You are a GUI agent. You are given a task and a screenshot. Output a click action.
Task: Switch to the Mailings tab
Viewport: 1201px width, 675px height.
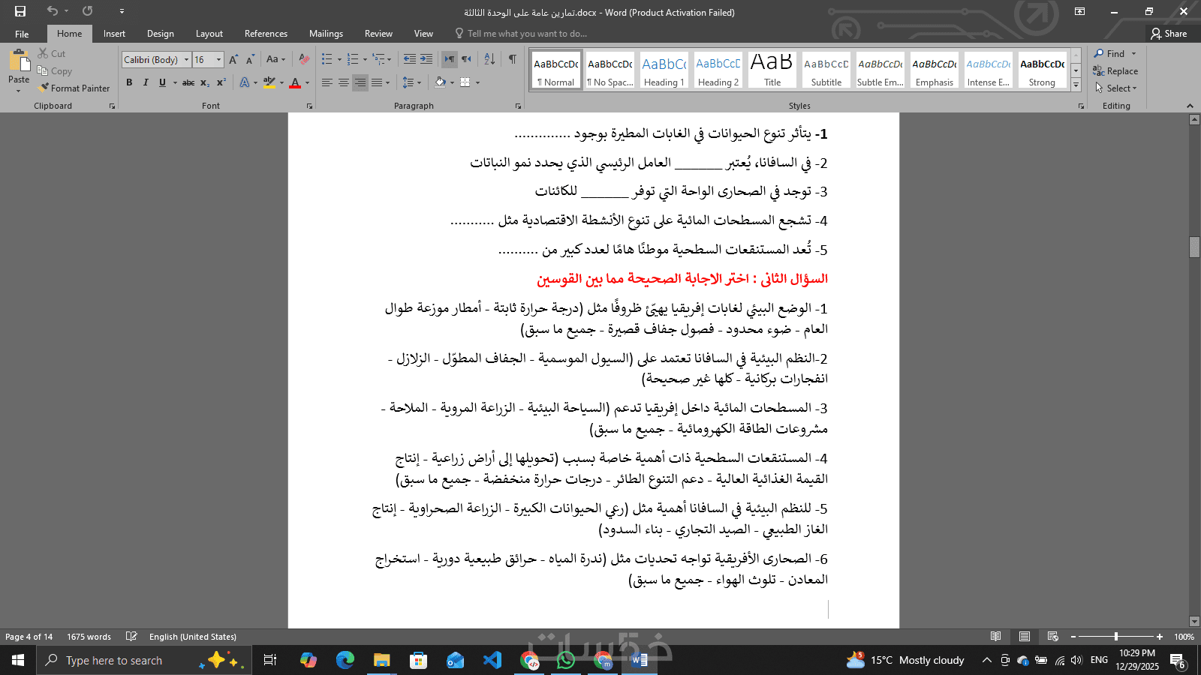coord(326,34)
